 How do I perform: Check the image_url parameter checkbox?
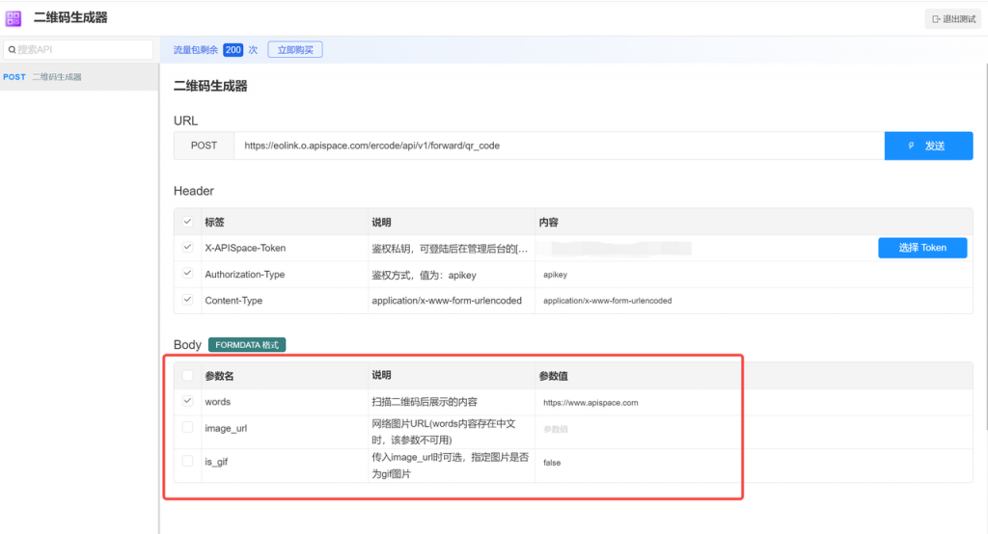click(x=187, y=428)
